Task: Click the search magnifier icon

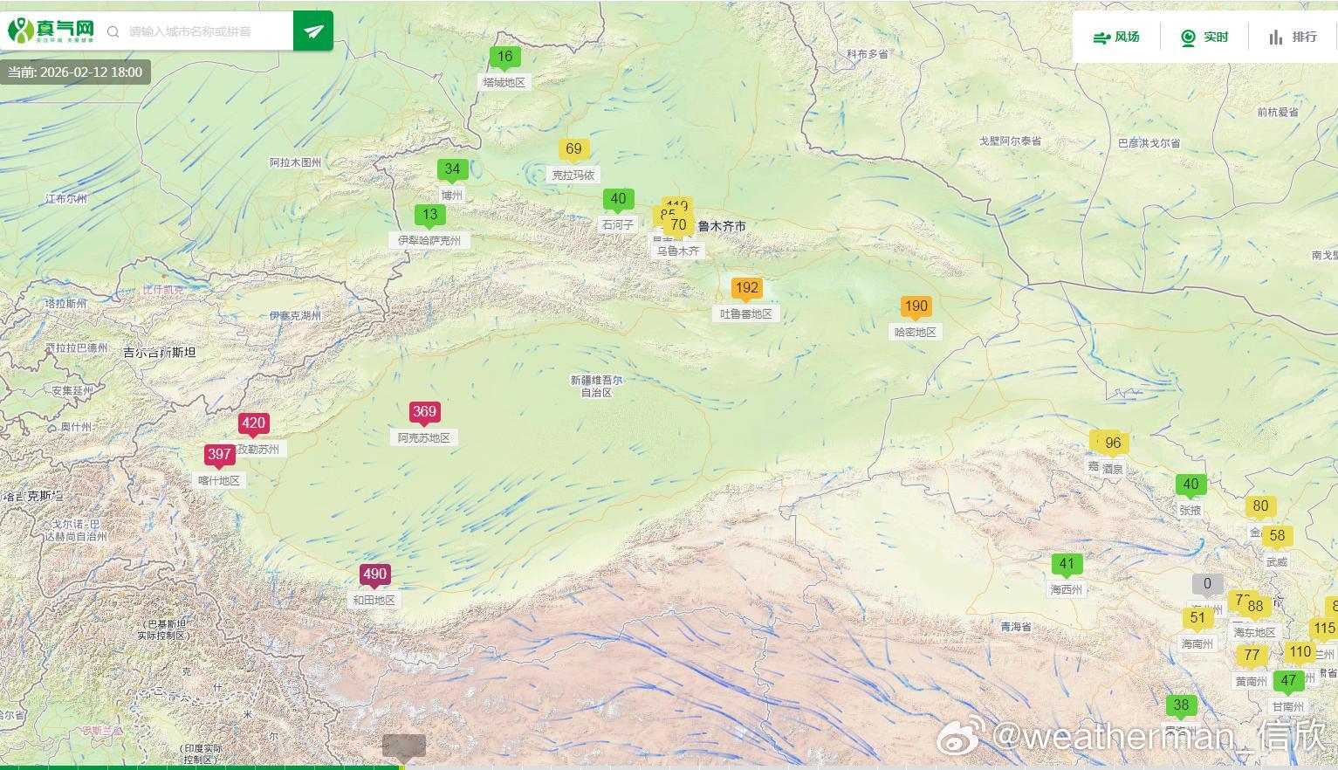Action: coord(113,31)
